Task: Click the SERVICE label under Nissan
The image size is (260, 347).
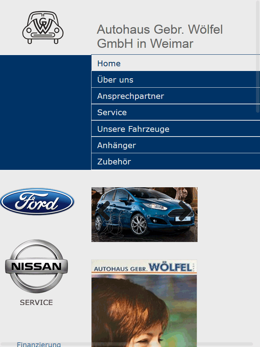Action: (x=36, y=302)
